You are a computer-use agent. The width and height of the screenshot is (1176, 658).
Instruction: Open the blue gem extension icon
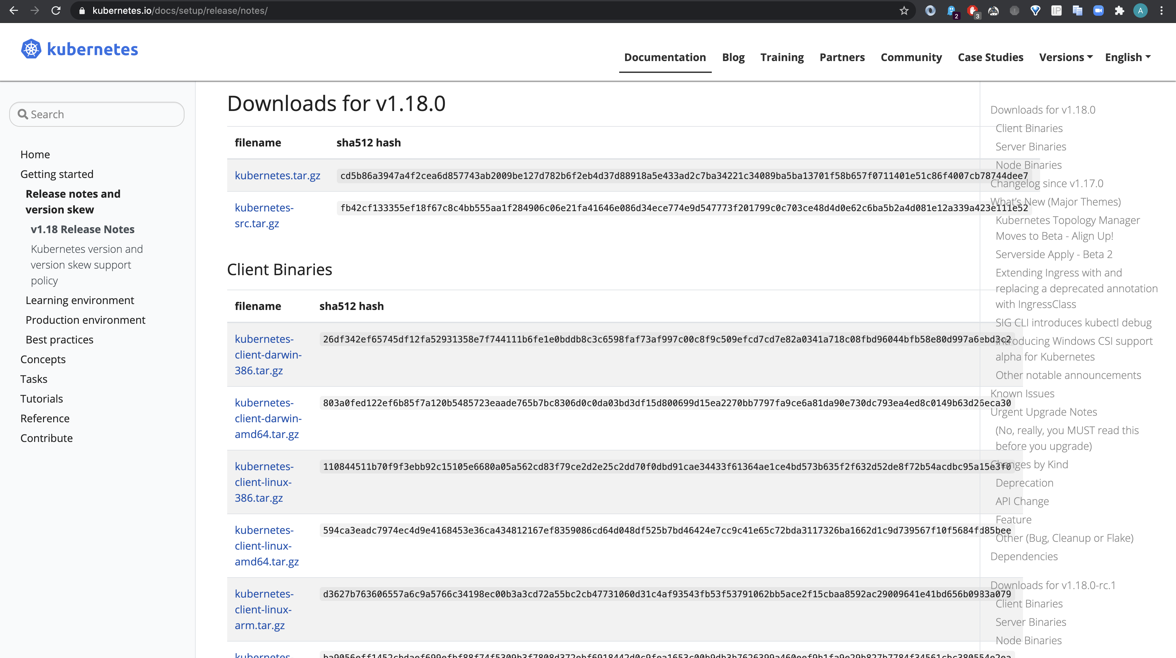coord(1035,11)
